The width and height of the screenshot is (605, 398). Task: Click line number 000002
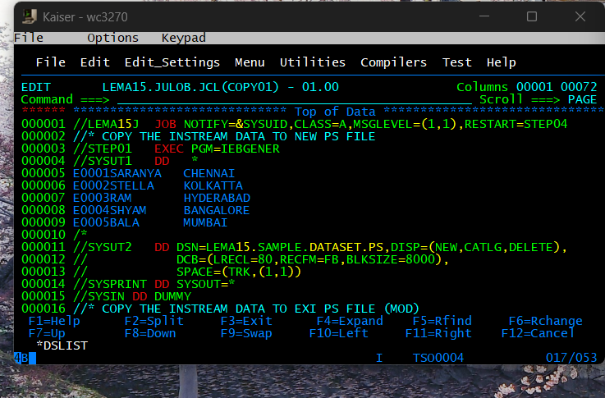coord(44,136)
